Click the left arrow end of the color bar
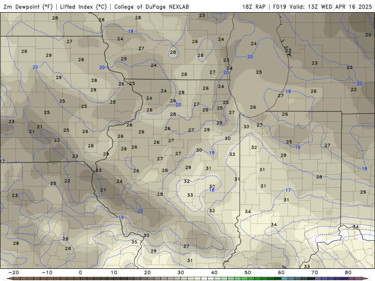The width and height of the screenshot is (375, 281). [9, 279]
